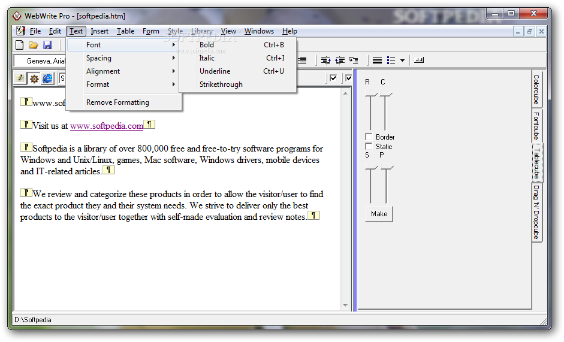Decrease indent with left-arrow icon
Screen dimensions: 564x342
[x=340, y=60]
